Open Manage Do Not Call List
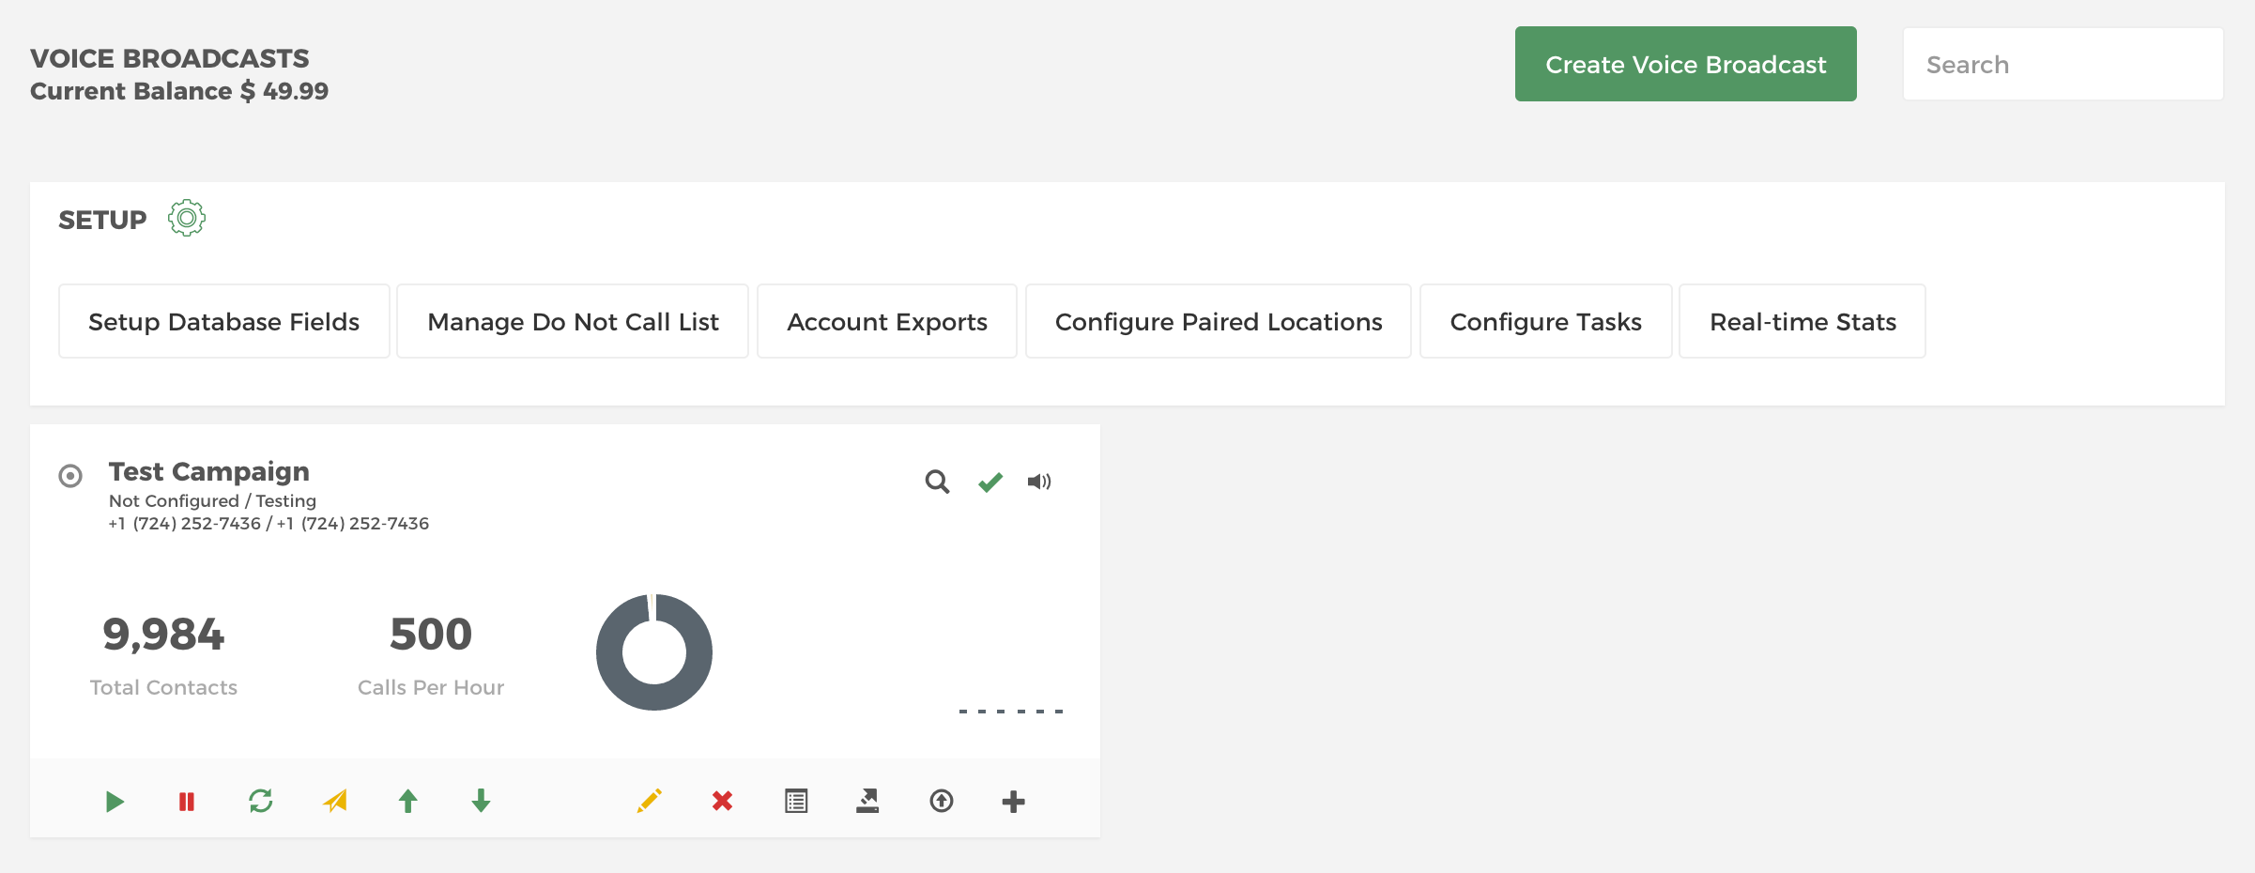This screenshot has height=873, width=2255. 573,321
